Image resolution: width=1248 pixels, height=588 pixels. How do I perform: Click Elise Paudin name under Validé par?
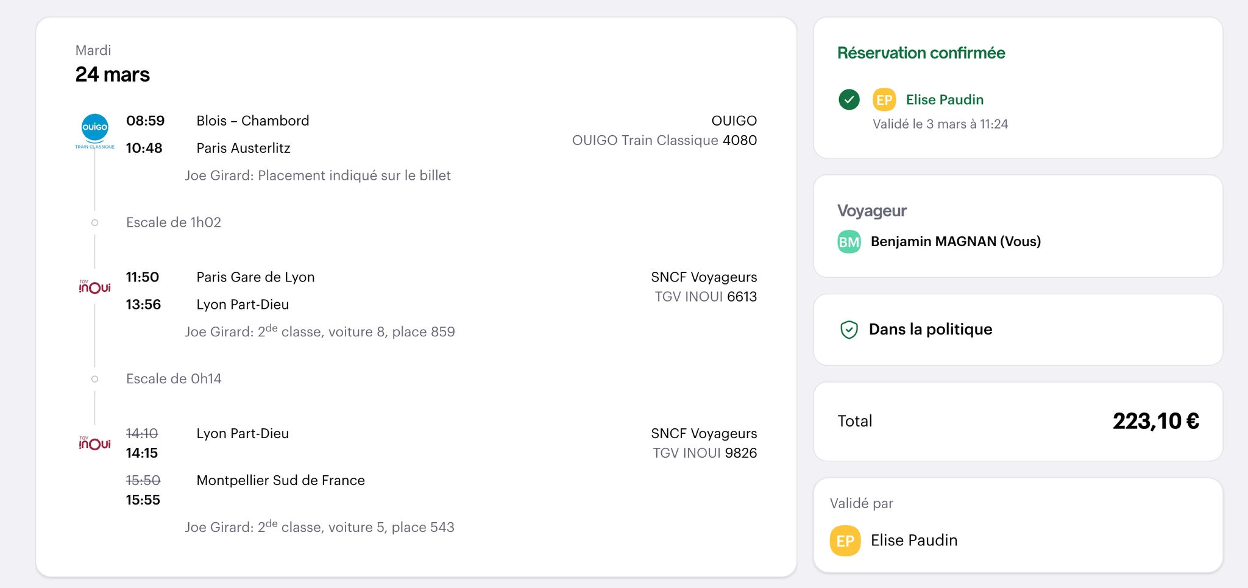[x=914, y=540]
